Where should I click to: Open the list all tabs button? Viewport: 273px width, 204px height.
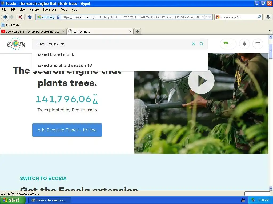click(270, 31)
